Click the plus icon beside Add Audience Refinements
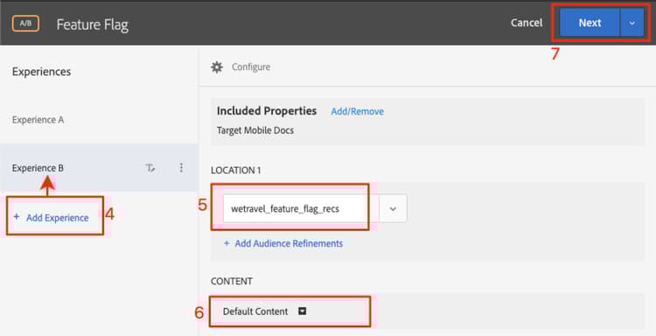The height and width of the screenshot is (336, 656). 227,243
